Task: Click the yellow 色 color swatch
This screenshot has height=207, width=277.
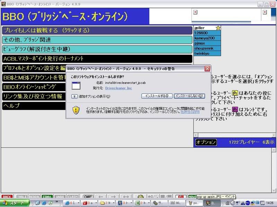Action: [235, 93]
